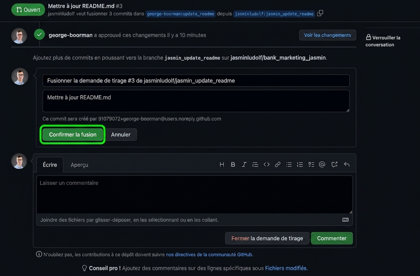Open saved replies arrow icon
The width and height of the screenshot is (420, 276).
pyautogui.click(x=347, y=165)
